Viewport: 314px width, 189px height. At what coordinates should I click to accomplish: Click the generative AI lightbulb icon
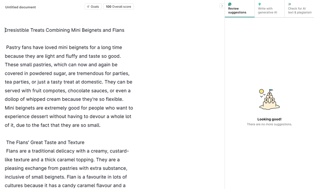click(260, 4)
